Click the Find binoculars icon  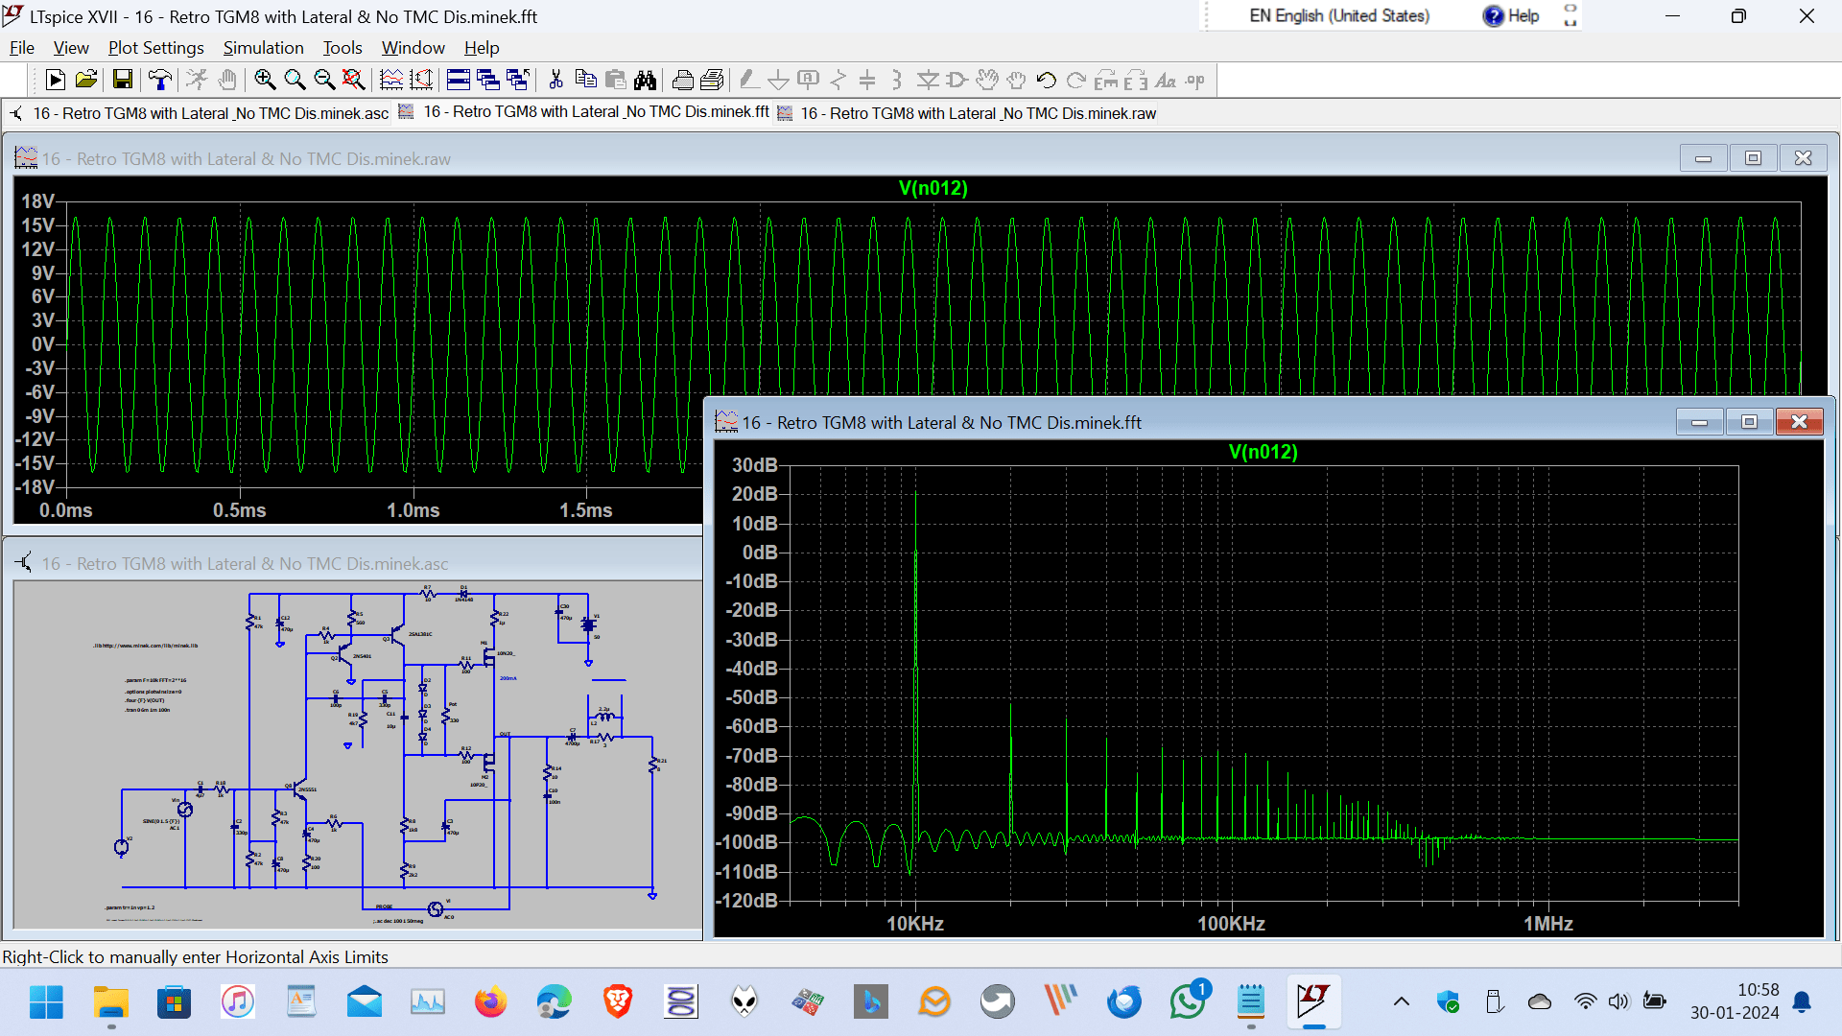[x=646, y=81]
